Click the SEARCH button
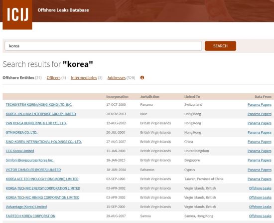This screenshot has width=274, height=223. pyautogui.click(x=220, y=46)
